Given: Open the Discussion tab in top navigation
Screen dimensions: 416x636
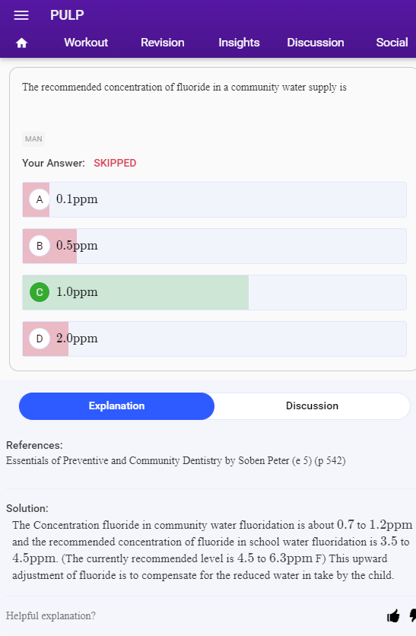Looking at the screenshot, I should 316,43.
